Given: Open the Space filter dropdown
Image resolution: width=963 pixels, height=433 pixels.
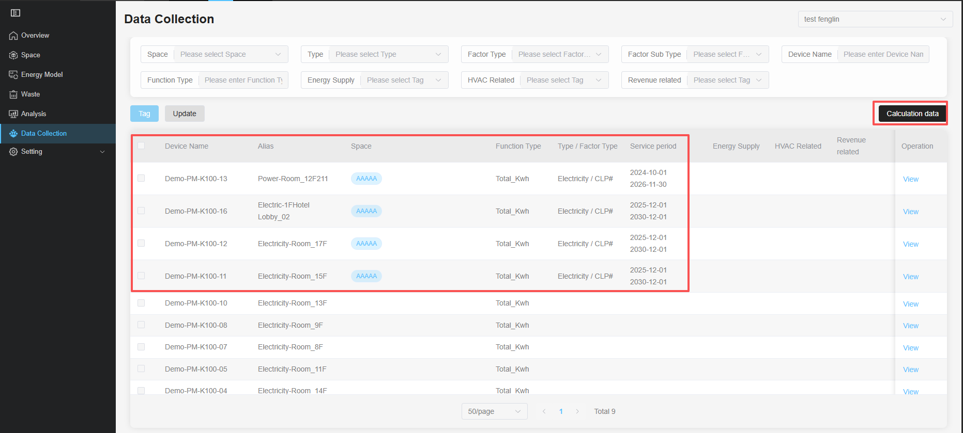Looking at the screenshot, I should coord(231,54).
